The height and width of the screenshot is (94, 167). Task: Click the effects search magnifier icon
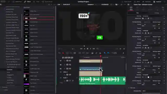tap(49, 4)
